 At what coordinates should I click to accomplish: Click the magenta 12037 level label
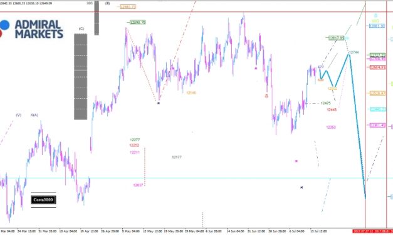click(x=138, y=185)
